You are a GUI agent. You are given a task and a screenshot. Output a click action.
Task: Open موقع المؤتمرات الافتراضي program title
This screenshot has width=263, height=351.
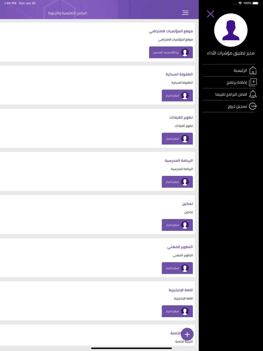[x=171, y=31]
